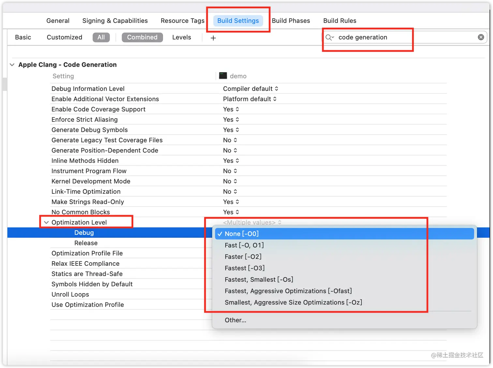Change No Common Blocks value
493x368 pixels.
point(231,212)
